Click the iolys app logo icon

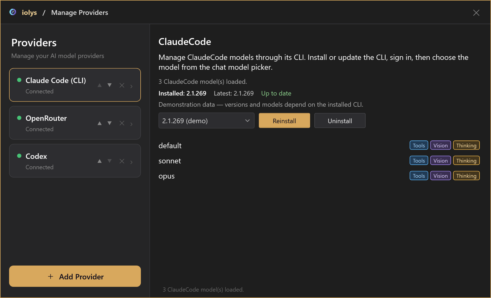click(x=13, y=12)
